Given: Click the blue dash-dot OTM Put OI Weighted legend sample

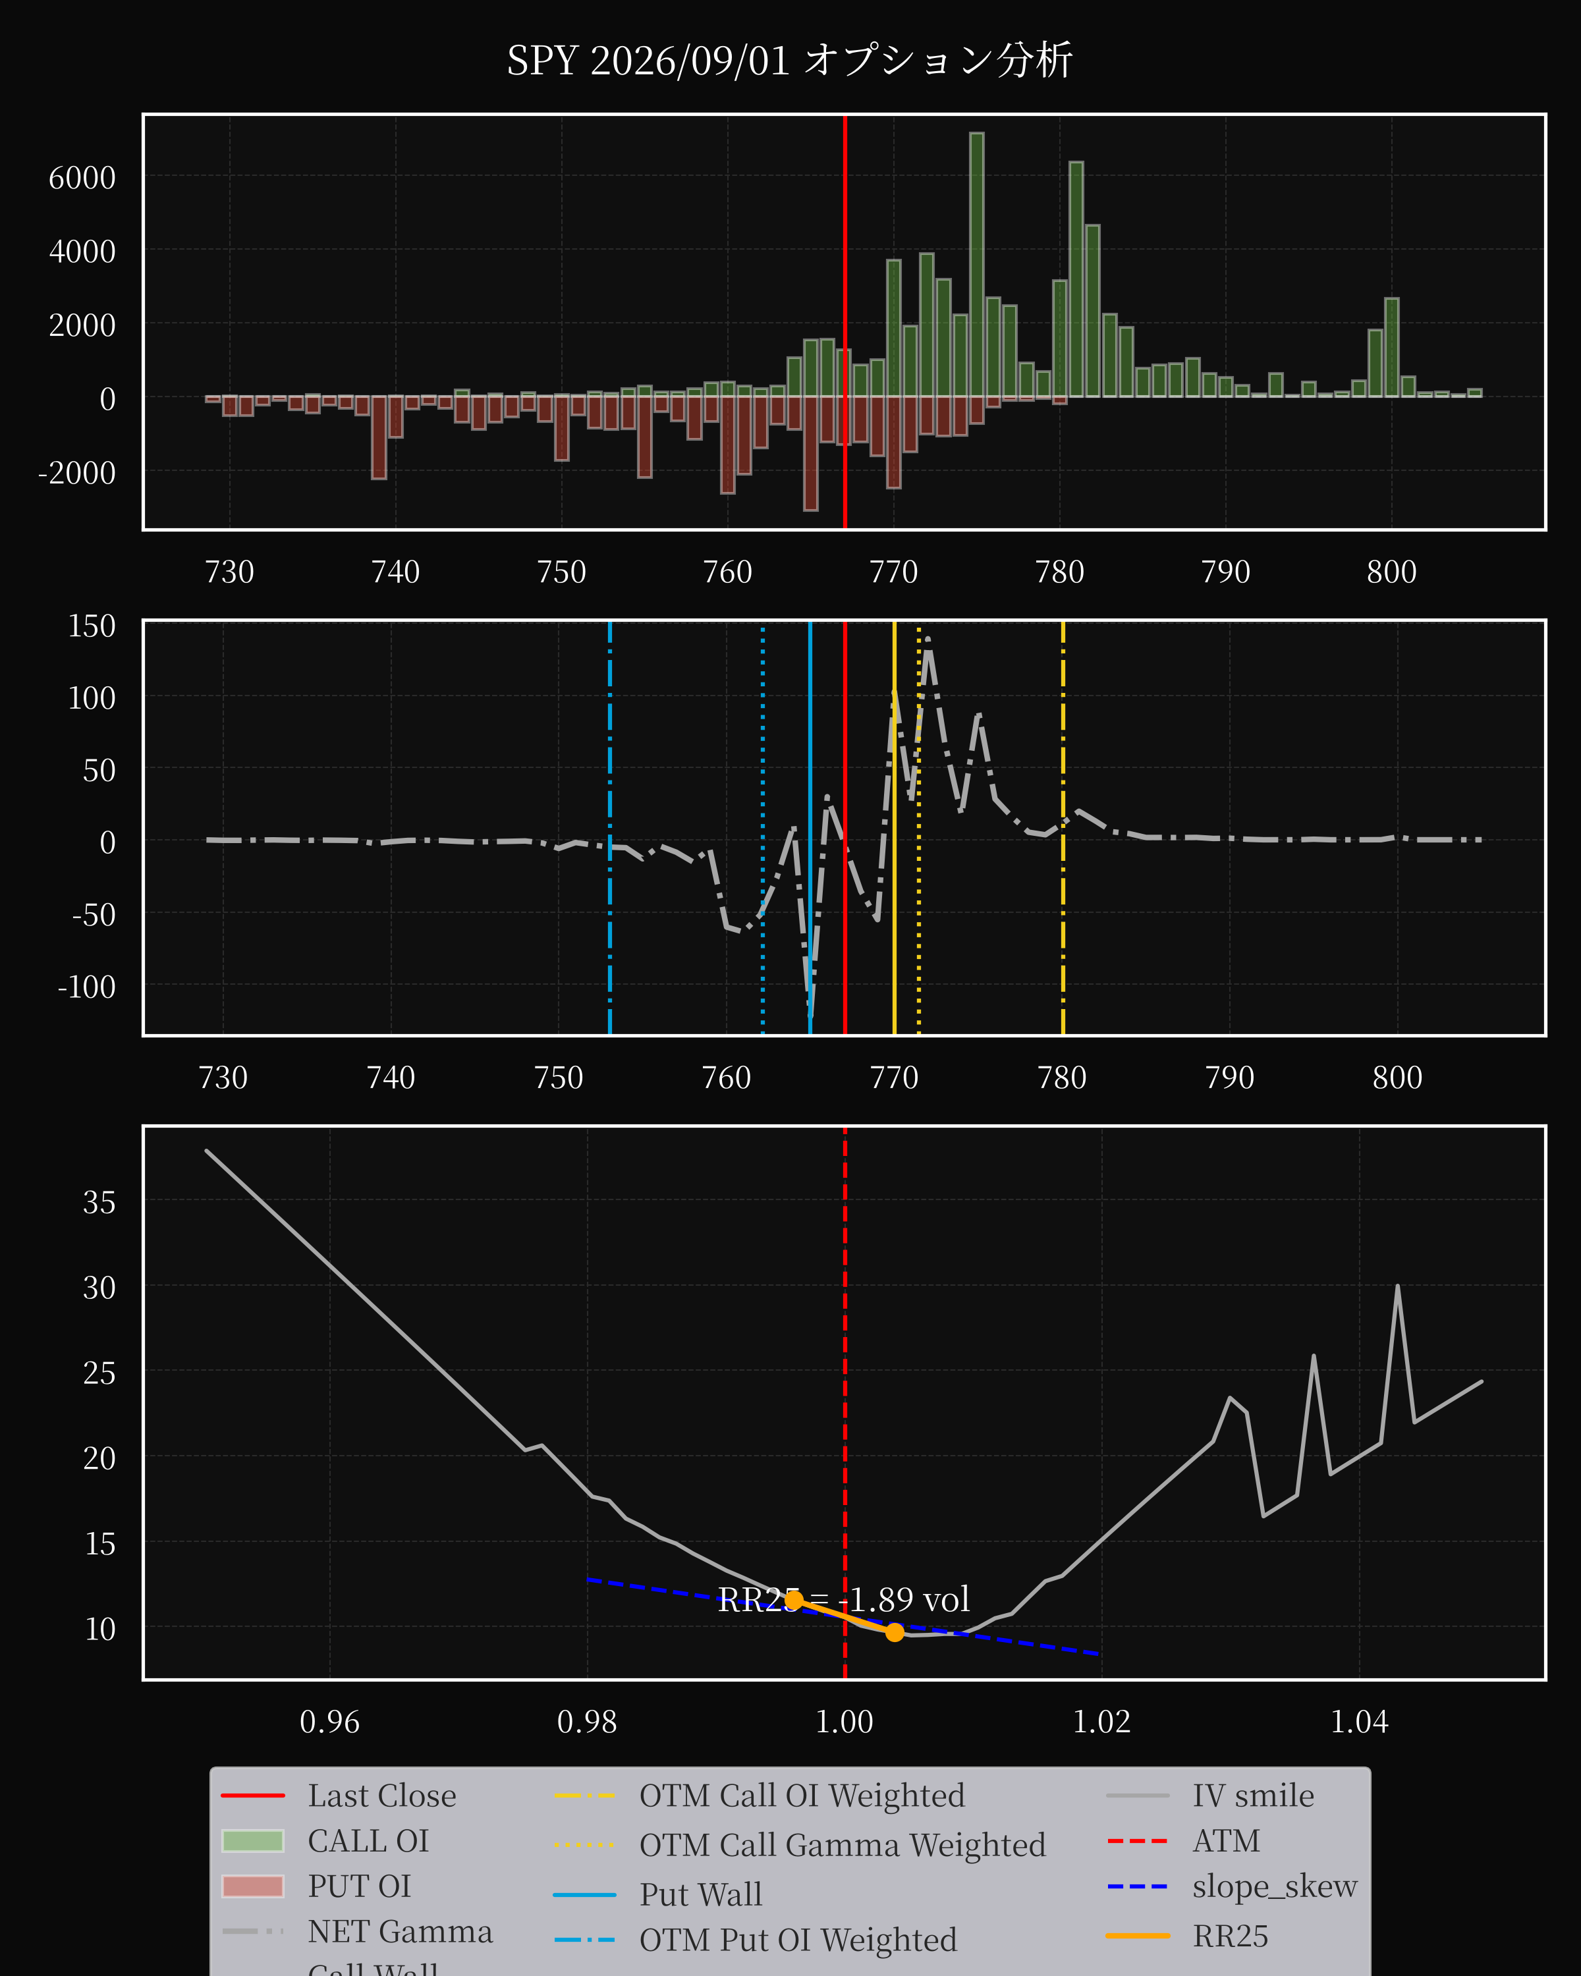Looking at the screenshot, I should coord(585,1939).
